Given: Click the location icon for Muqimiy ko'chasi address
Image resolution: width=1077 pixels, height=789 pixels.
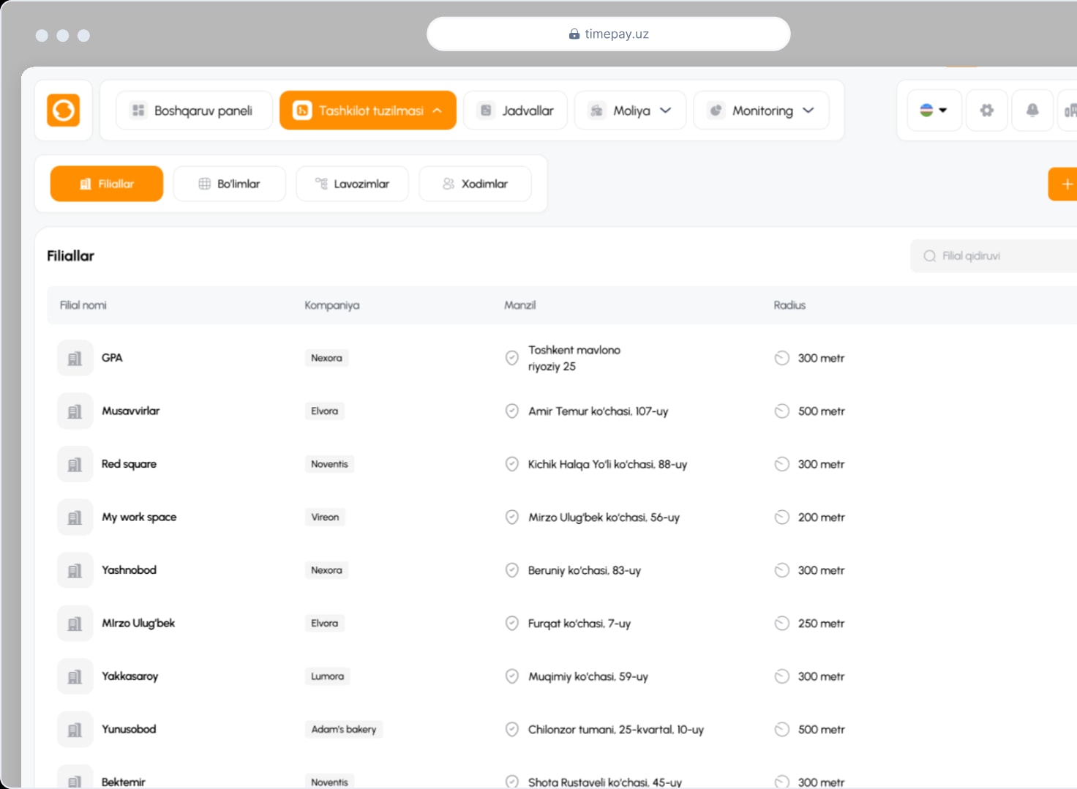Looking at the screenshot, I should click(512, 676).
